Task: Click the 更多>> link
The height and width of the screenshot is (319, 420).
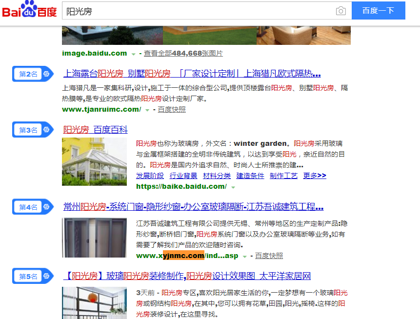Action: (x=315, y=176)
